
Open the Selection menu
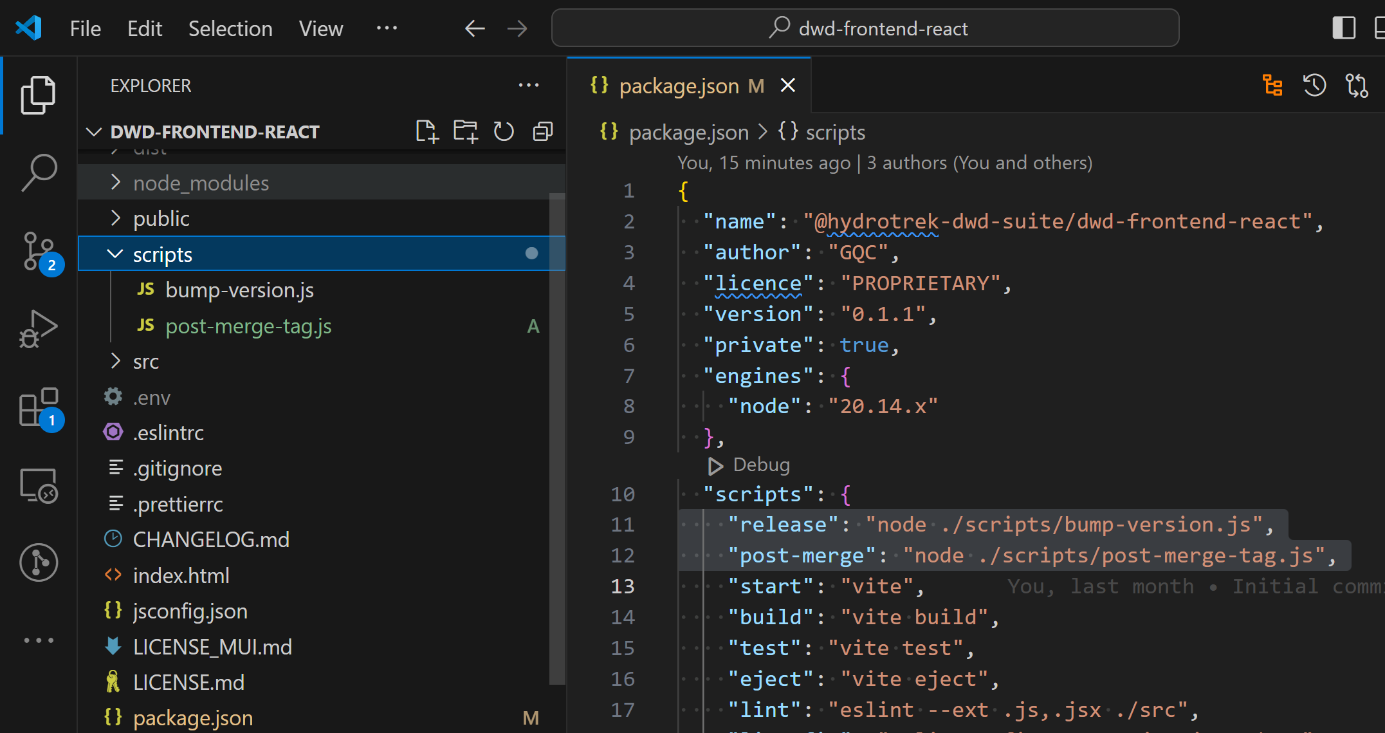click(x=230, y=28)
